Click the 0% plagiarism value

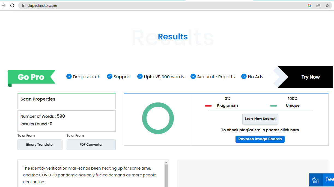click(227, 99)
